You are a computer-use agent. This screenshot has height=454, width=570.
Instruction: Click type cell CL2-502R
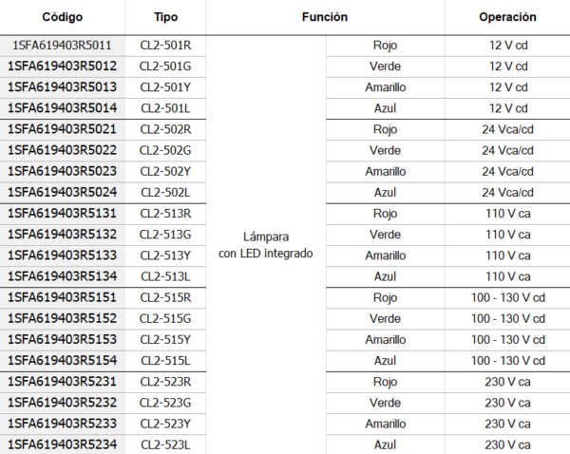coord(165,129)
